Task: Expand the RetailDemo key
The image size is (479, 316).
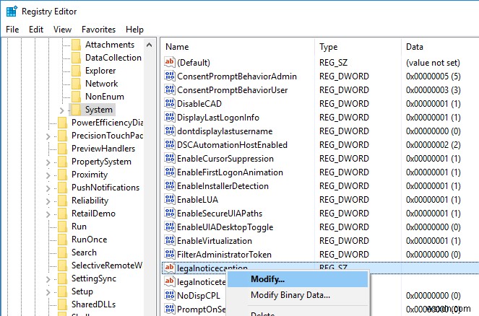Action: click(x=48, y=214)
